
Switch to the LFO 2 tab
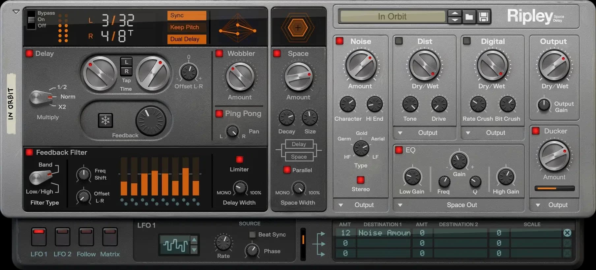62,237
